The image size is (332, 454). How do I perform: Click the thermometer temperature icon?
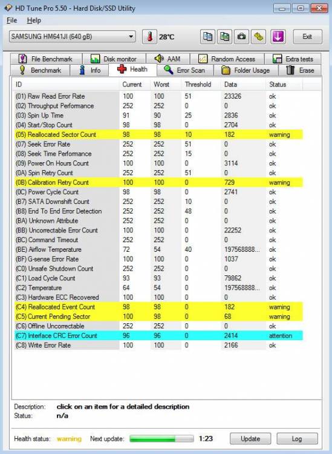click(149, 37)
